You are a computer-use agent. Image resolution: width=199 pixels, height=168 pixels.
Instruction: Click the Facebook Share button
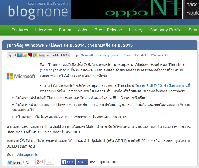click(82, 162)
